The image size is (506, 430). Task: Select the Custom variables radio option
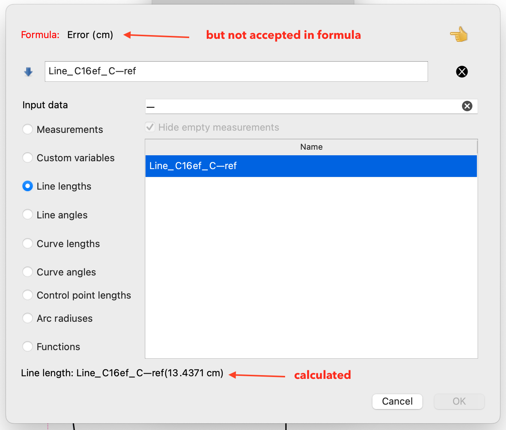28,158
